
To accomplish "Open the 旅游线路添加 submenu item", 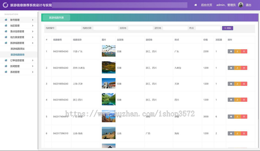I will click(17, 49).
